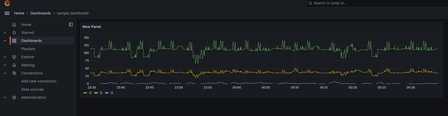Expand the Explore section chevron
Screen dimensions: 448x116
tap(5, 57)
